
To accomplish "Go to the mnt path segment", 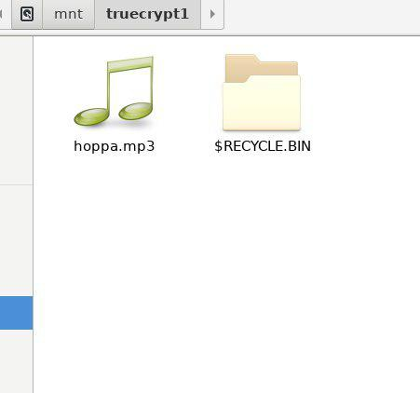I will click(68, 14).
